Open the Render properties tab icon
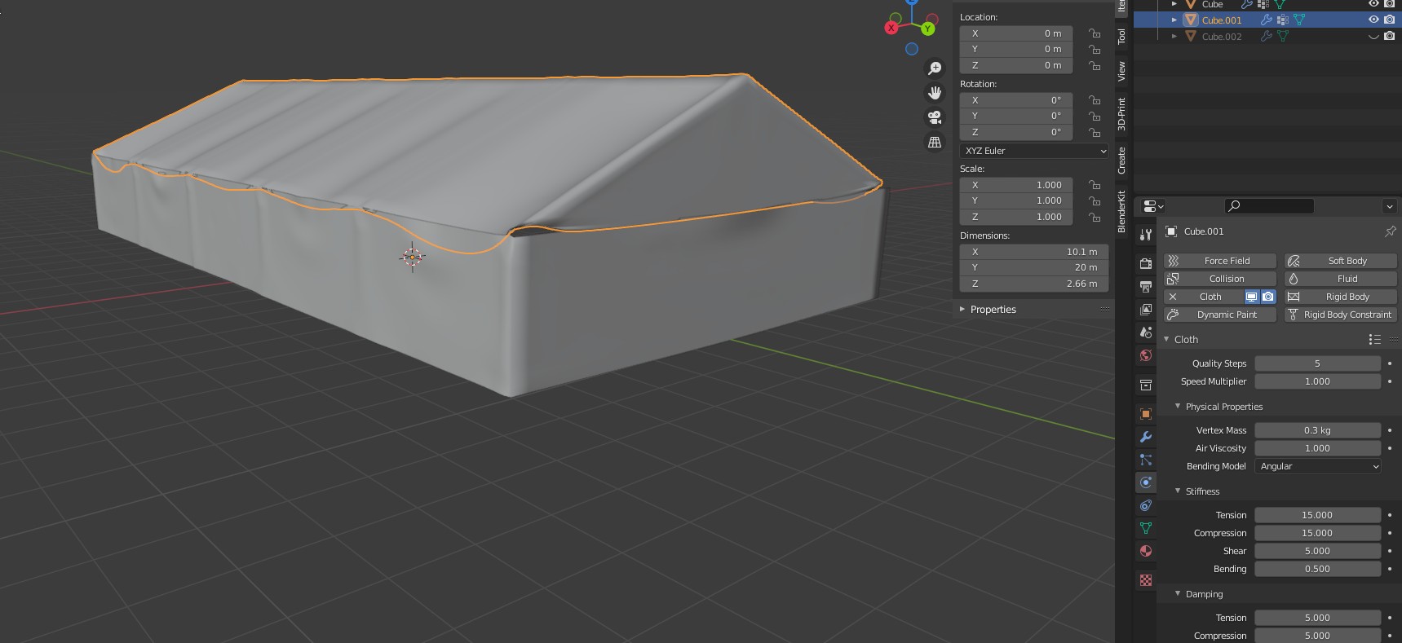Image resolution: width=1402 pixels, height=643 pixels. tap(1146, 264)
